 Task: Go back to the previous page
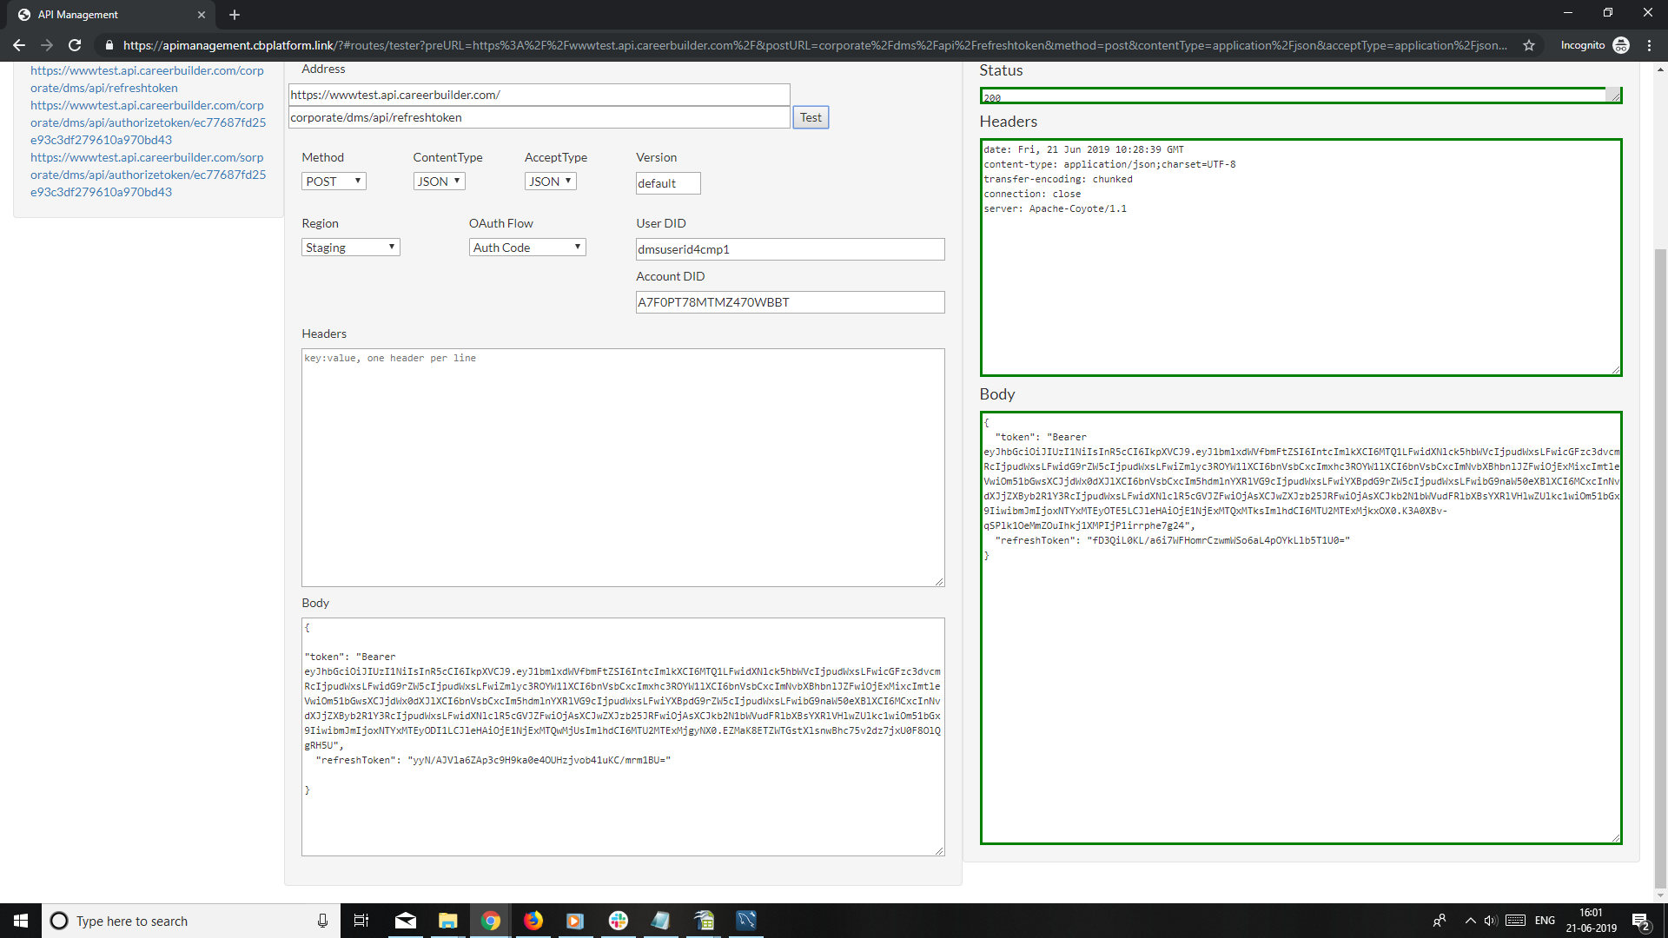click(x=19, y=45)
